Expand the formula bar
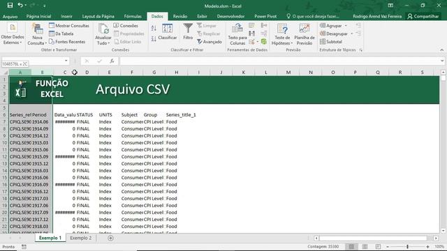Image resolution: width=447 pixels, height=251 pixels. 442,61
